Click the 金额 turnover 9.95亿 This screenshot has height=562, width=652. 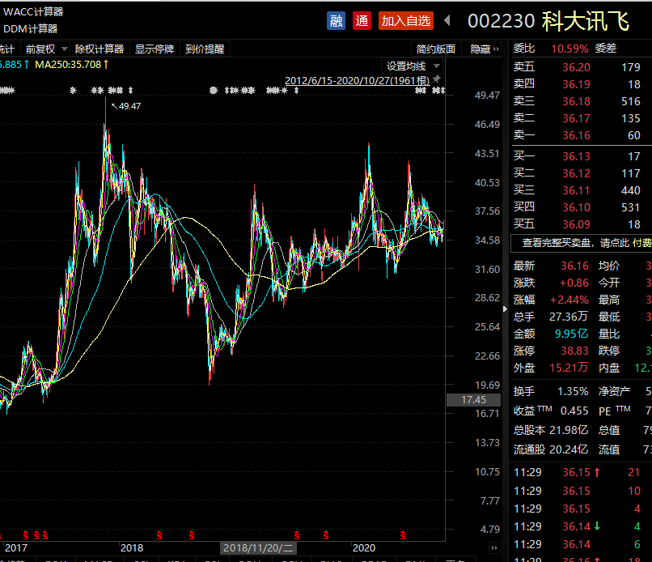coord(571,334)
